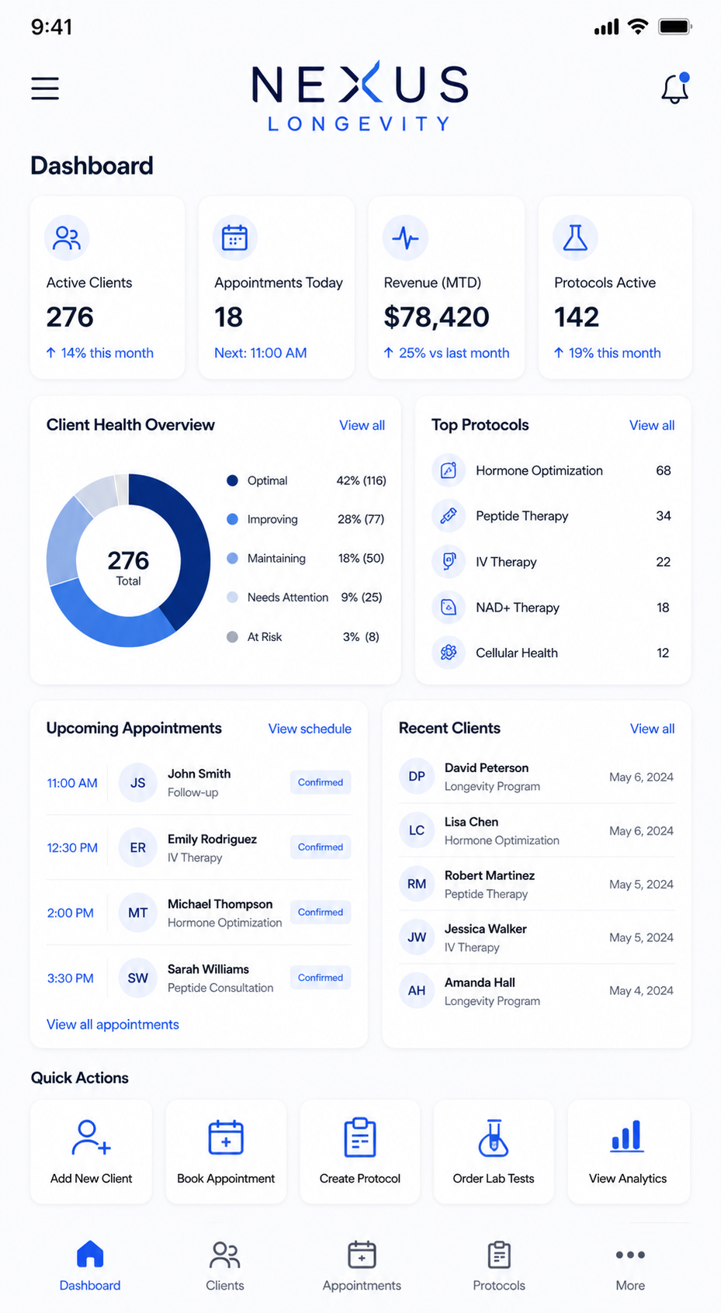
Task: Tap the Revenue MTD pulse icon
Action: click(405, 237)
